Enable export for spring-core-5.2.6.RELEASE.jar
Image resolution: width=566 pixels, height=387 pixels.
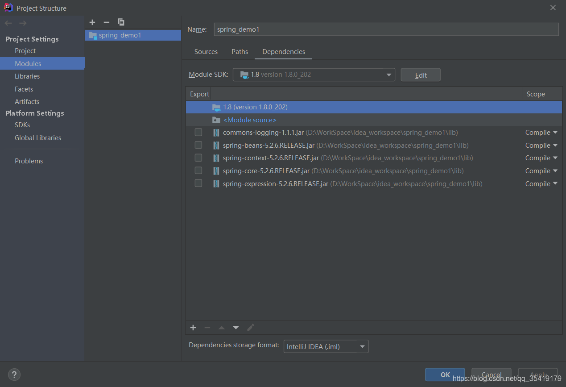(198, 171)
